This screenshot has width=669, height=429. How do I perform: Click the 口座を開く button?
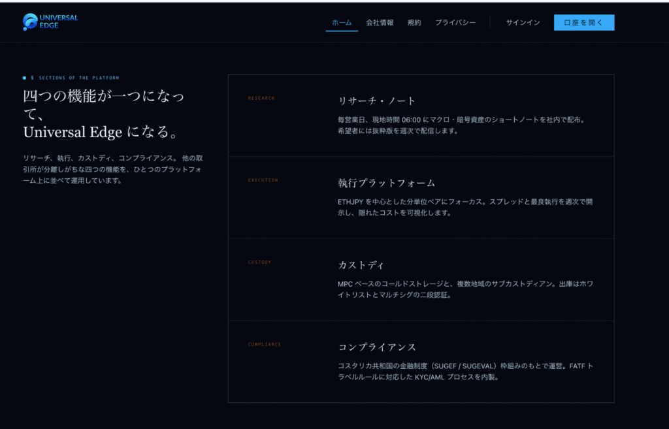(584, 23)
